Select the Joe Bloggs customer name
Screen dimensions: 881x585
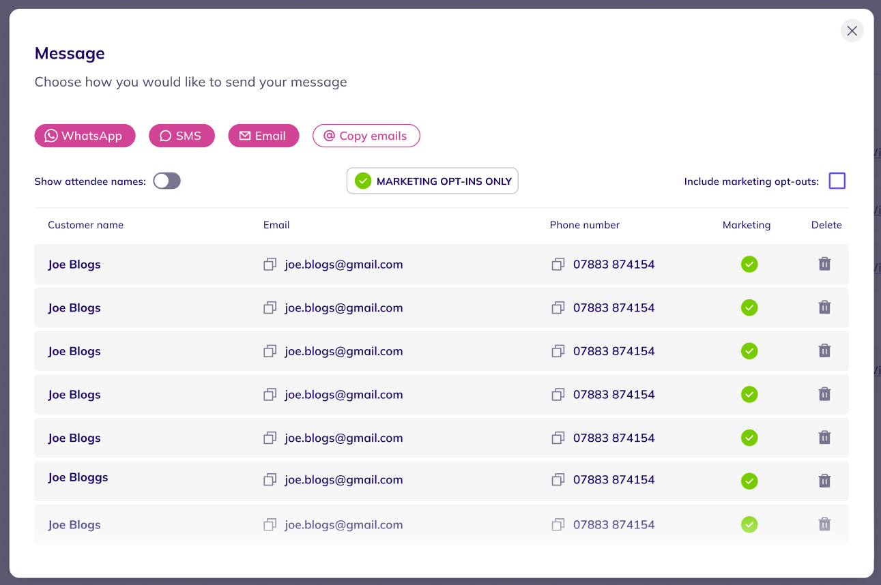[x=78, y=477]
